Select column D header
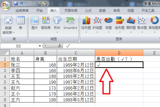 point(119,53)
